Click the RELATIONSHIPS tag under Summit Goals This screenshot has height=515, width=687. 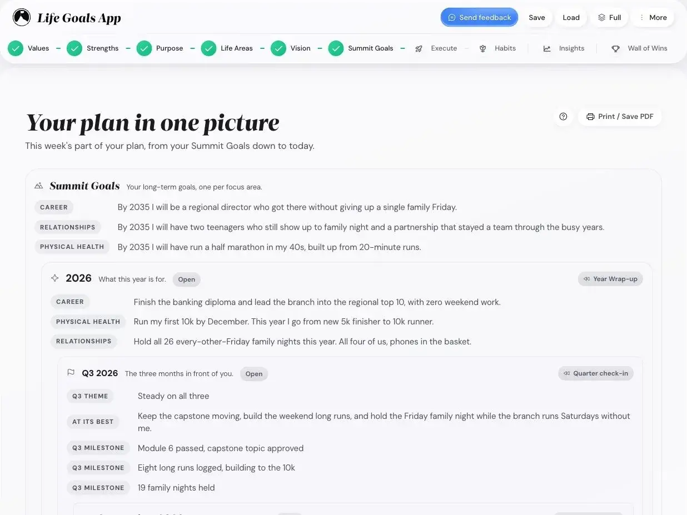67,227
